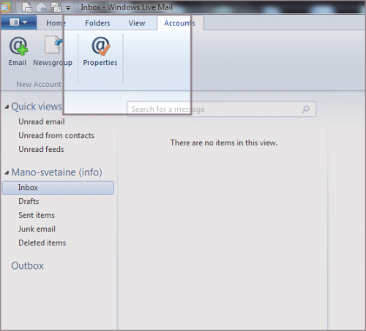Click the Search for a message field
This screenshot has height=331, width=366.
[x=222, y=109]
